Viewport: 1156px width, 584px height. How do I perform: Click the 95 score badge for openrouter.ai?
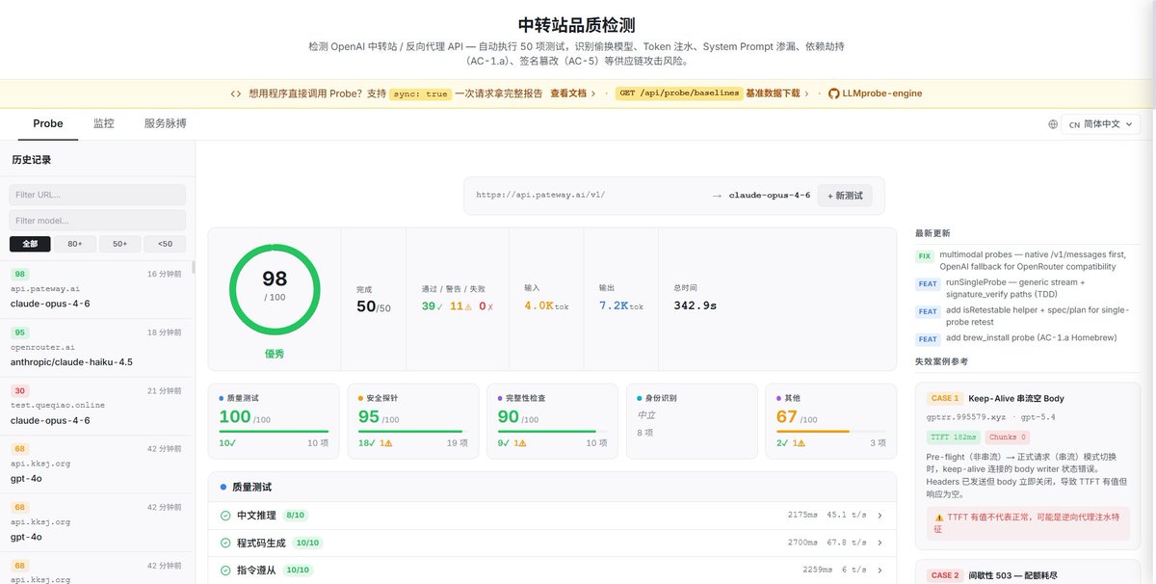(19, 332)
